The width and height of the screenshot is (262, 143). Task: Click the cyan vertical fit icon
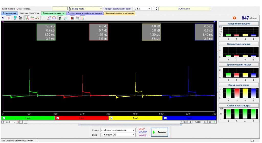click(15, 18)
